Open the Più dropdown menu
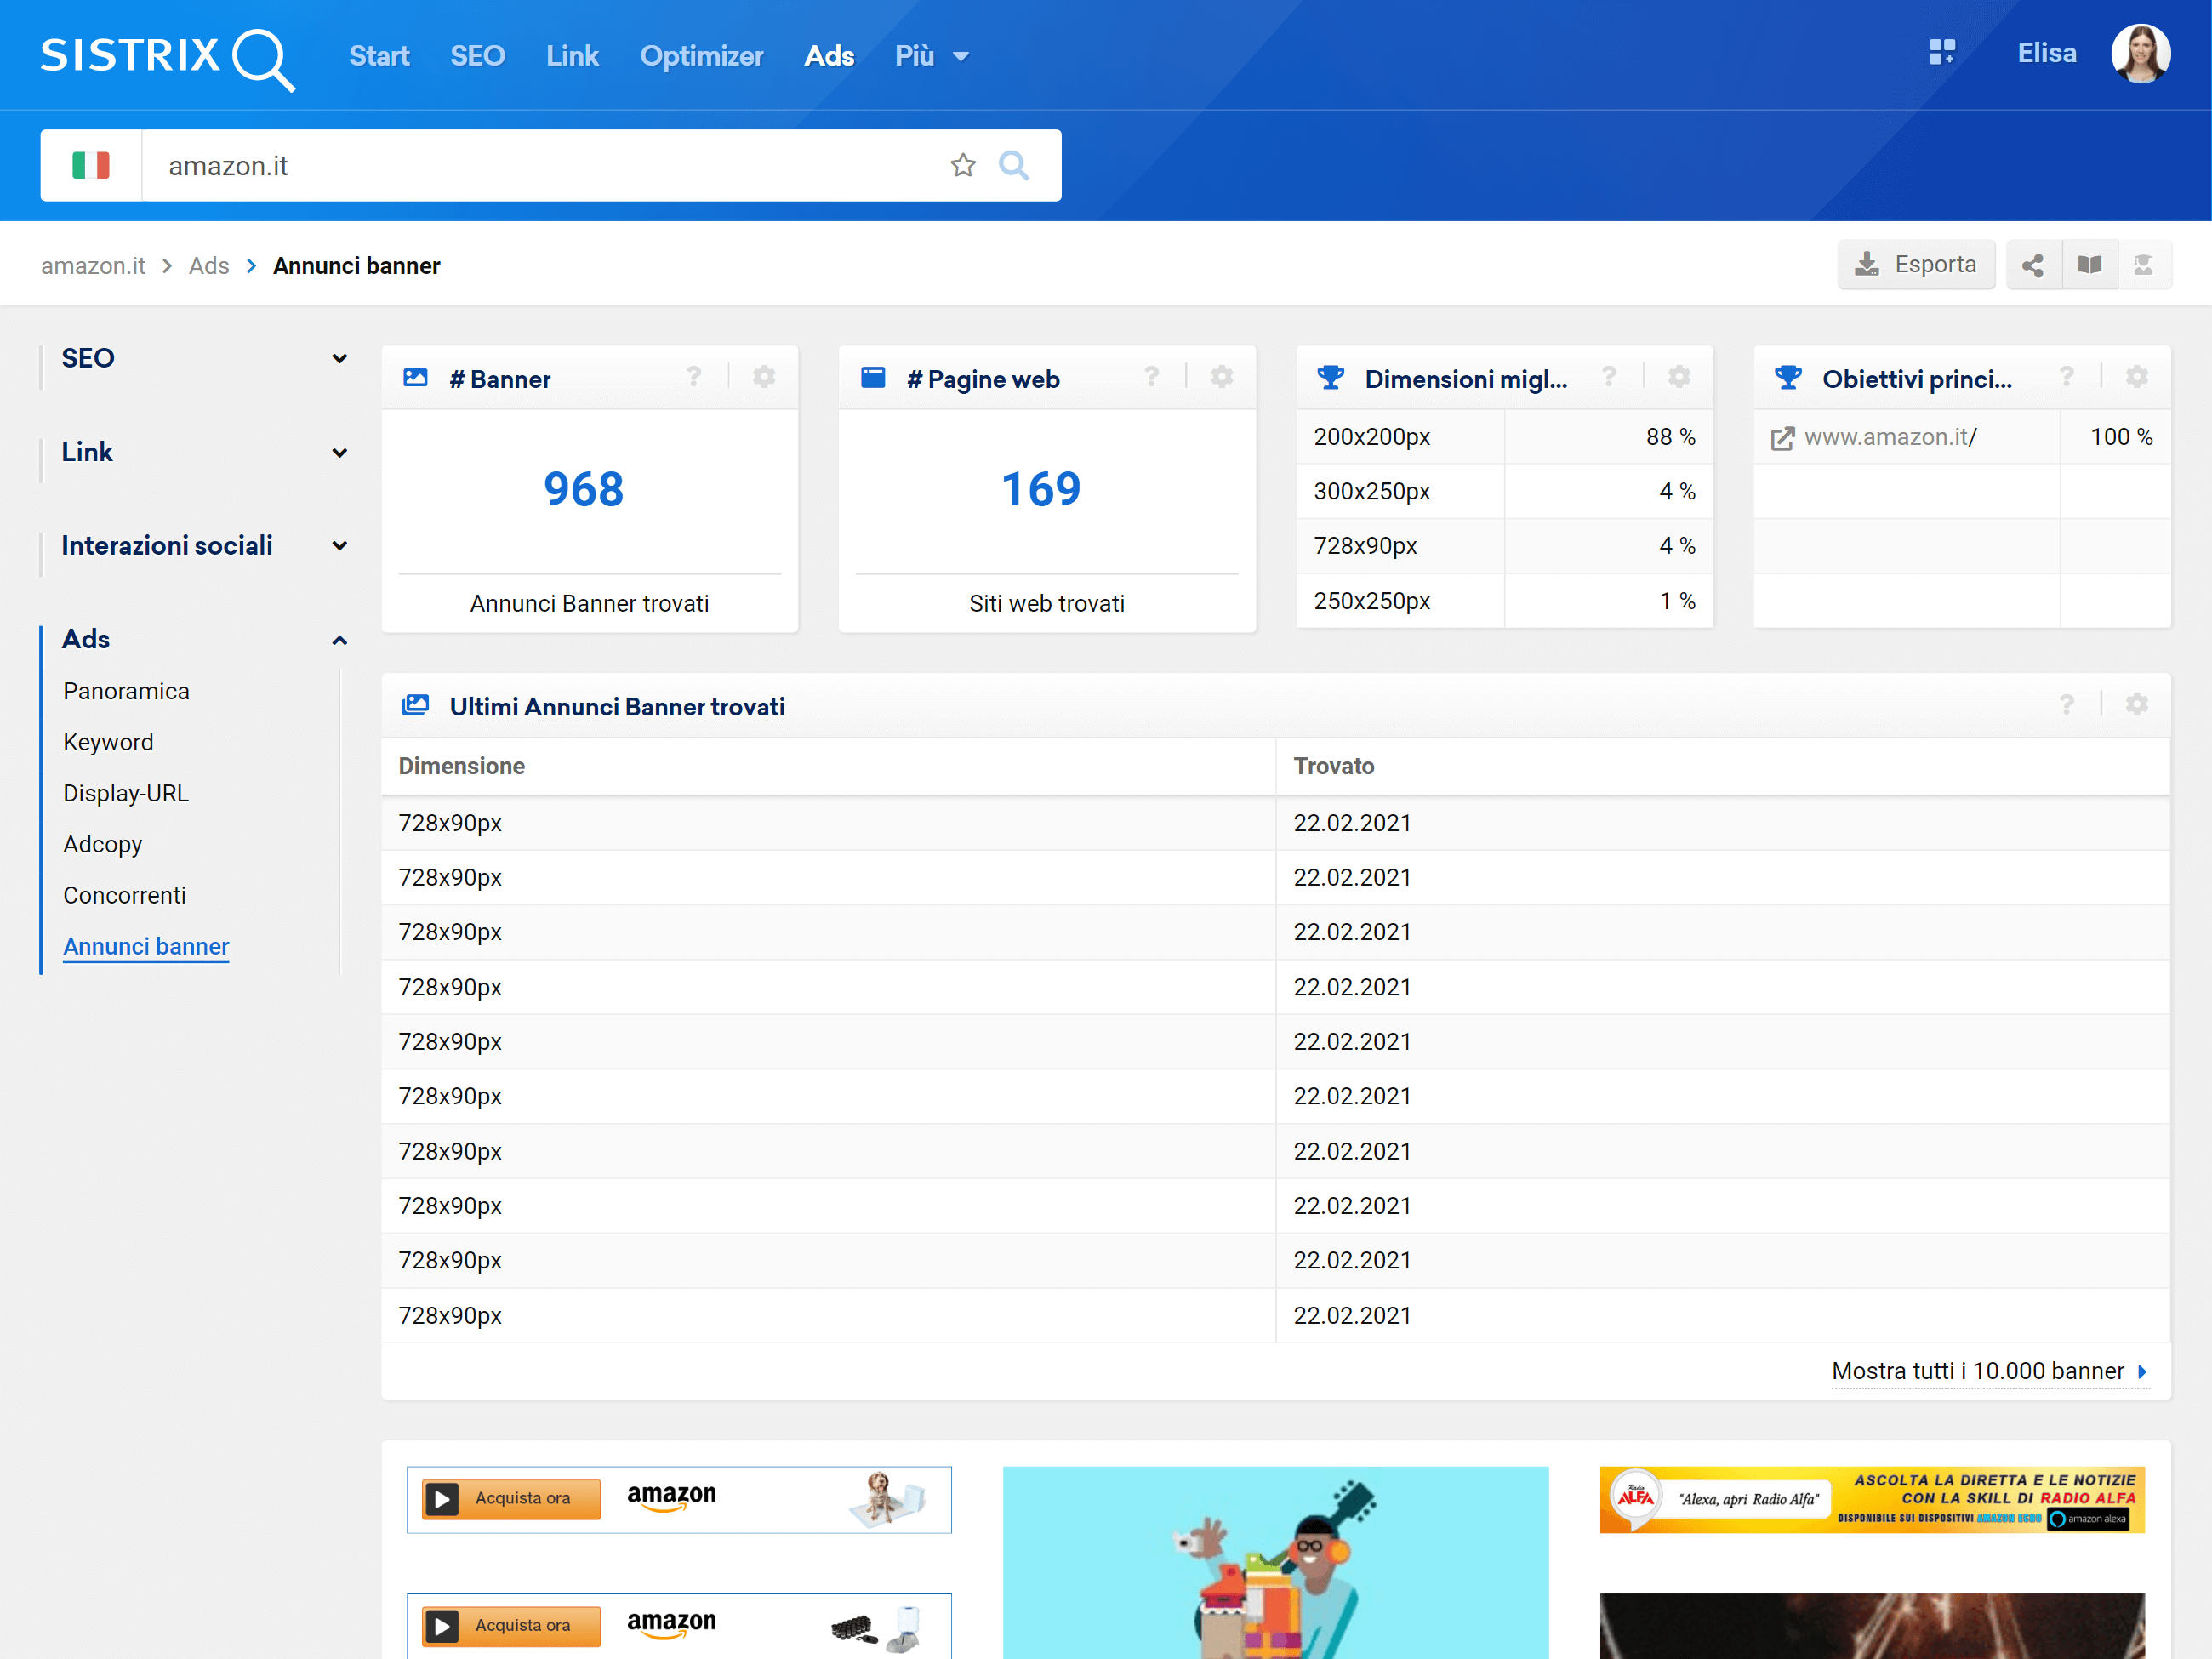This screenshot has height=1659, width=2212. point(931,56)
